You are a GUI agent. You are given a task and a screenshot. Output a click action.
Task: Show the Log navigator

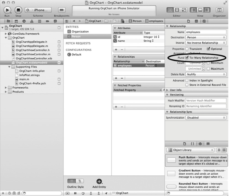pyautogui.click(x=55, y=21)
